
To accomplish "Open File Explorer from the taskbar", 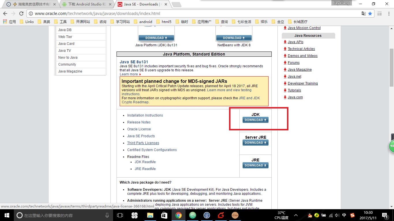I will 150,215.
